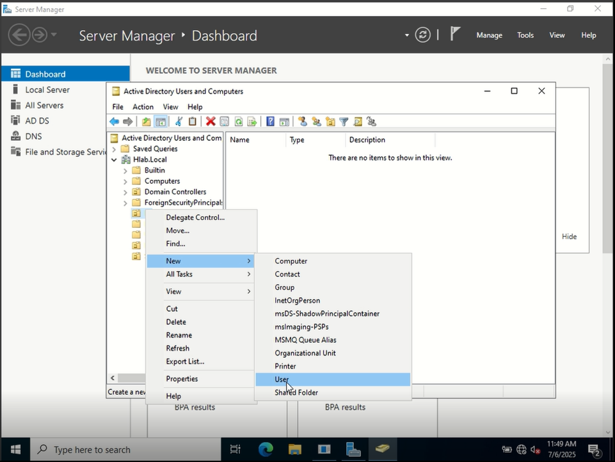615x462 pixels.
Task: Click Server Manager back navigation arrow
Action: point(19,35)
